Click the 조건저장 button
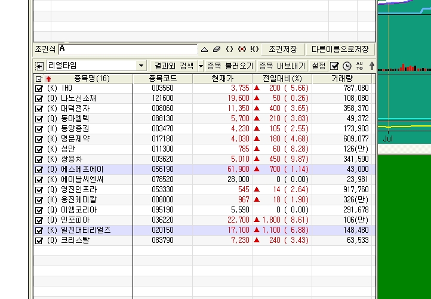 [284, 50]
